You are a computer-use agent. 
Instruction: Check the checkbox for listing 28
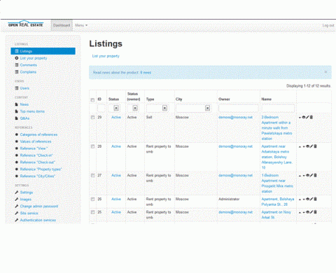[x=92, y=146]
